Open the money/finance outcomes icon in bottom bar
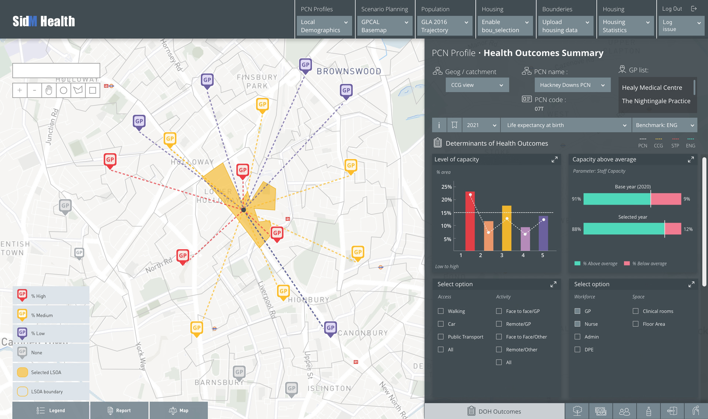Viewport: 708px width, 419px height. pos(601,411)
